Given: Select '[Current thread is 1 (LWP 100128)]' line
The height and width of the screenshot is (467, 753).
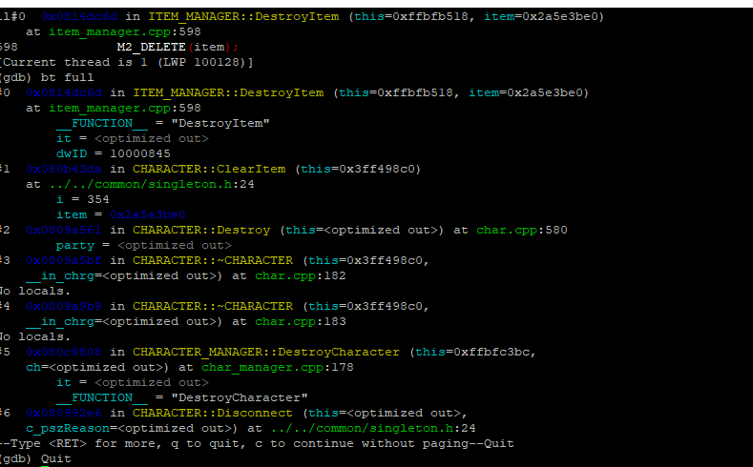Looking at the screenshot, I should point(126,62).
